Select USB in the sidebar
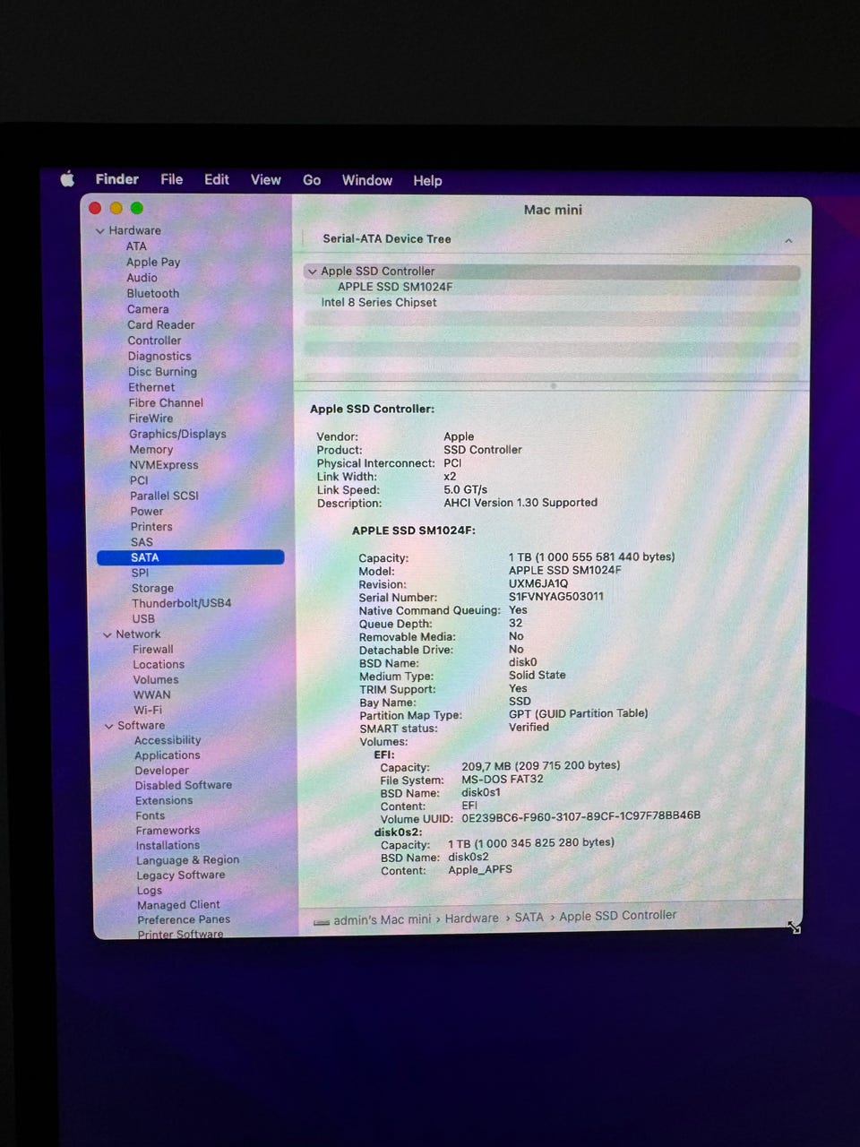The height and width of the screenshot is (1147, 860). click(x=143, y=618)
